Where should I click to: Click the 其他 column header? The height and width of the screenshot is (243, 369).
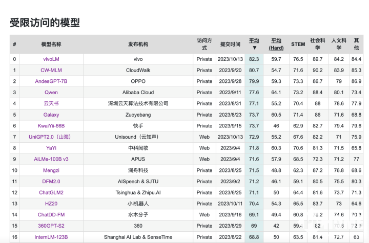[x=356, y=44]
